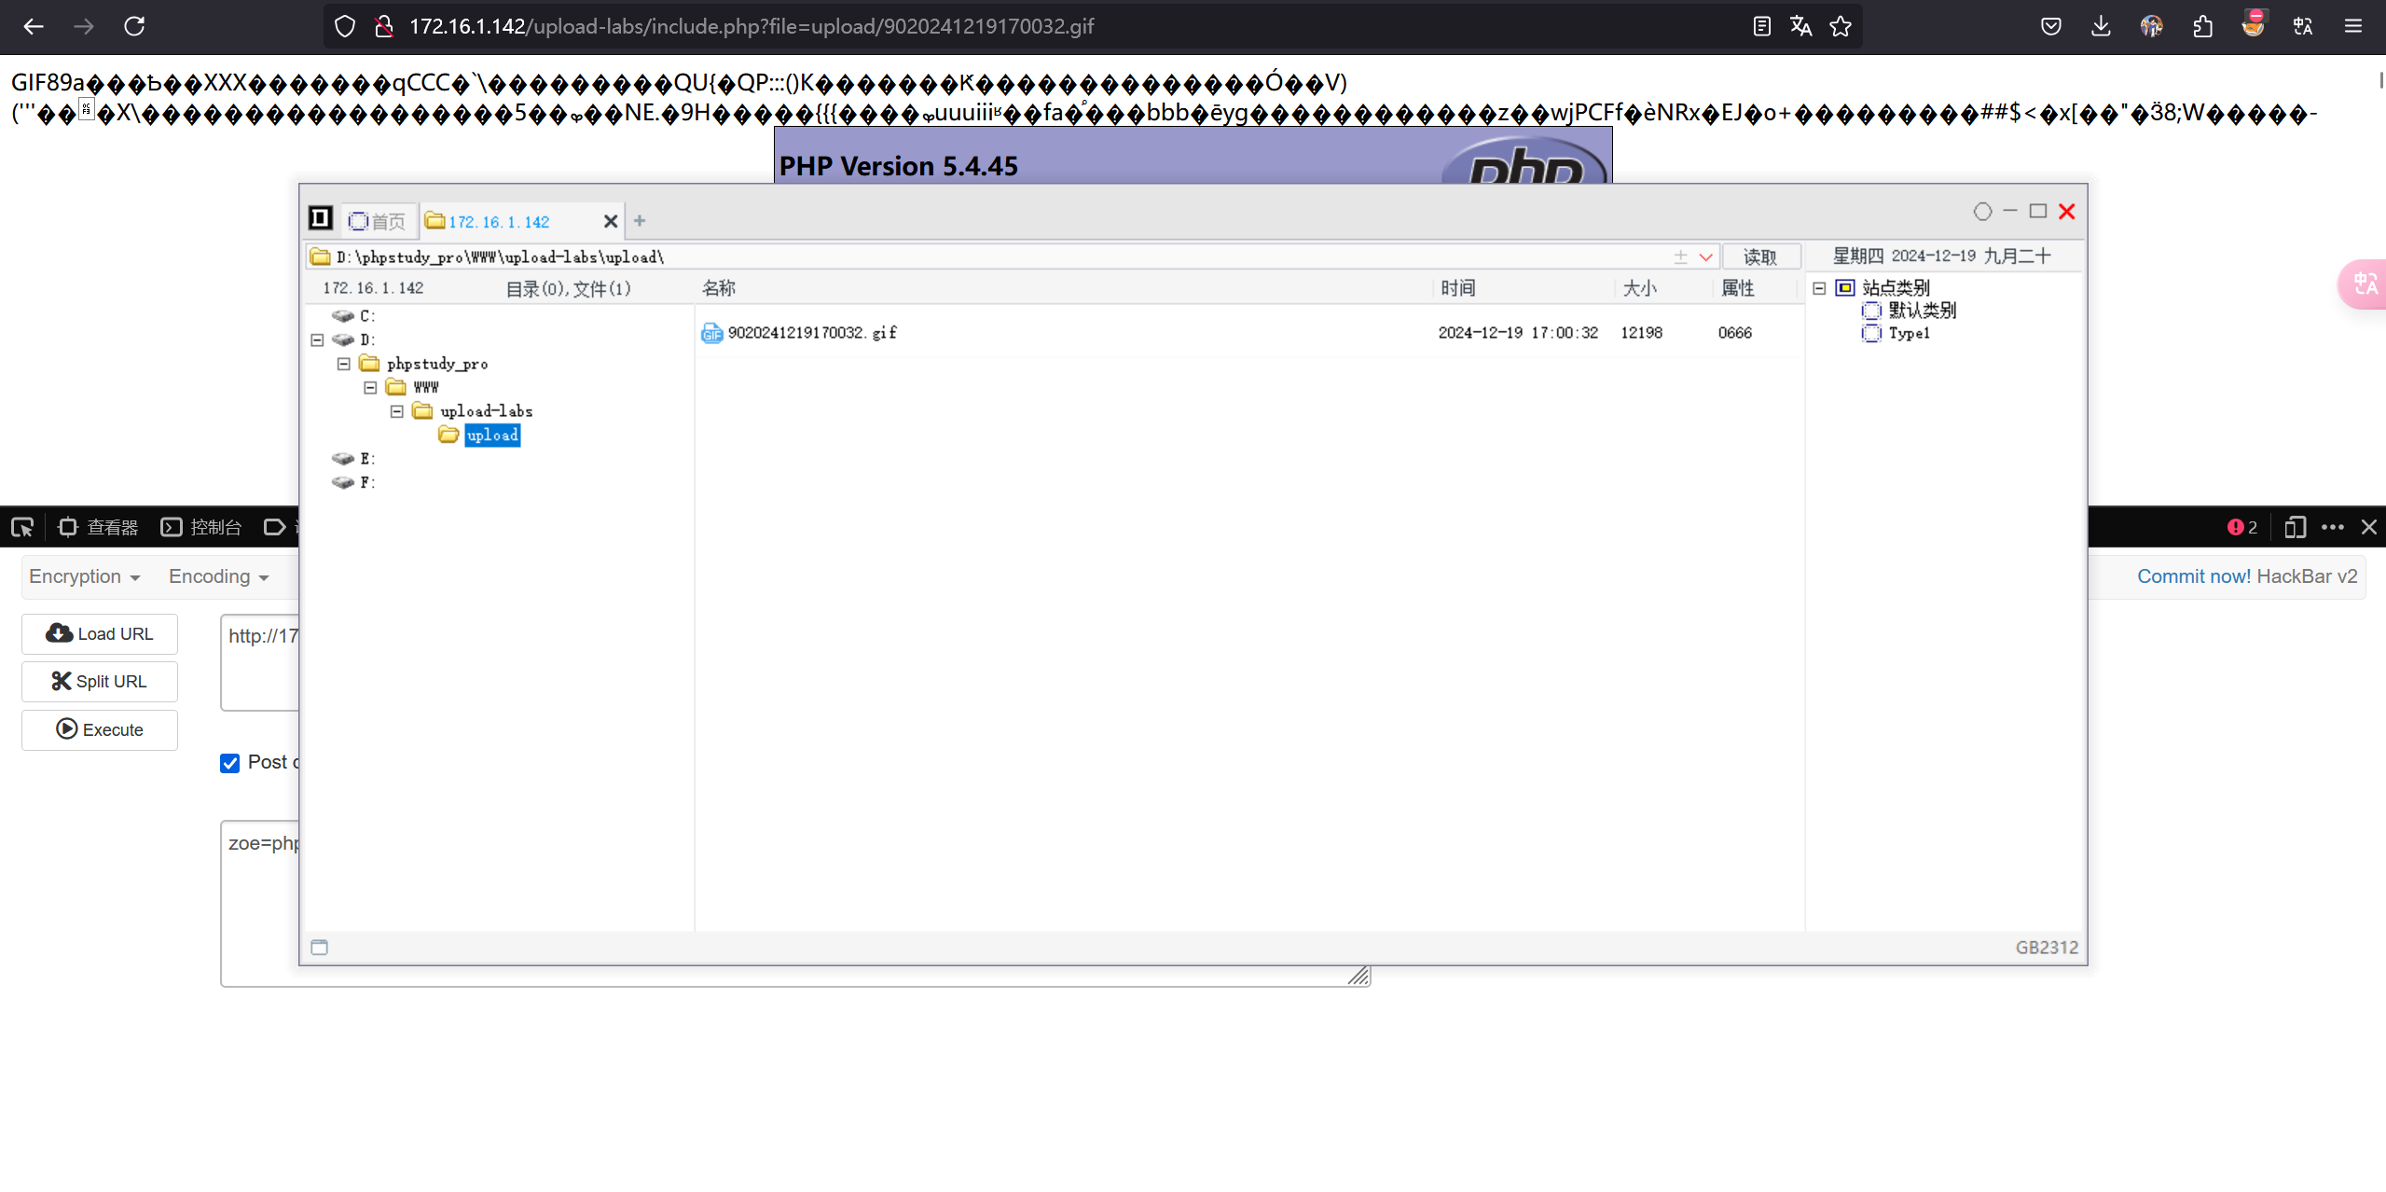Viewport: 2386px width, 1192px height.
Task: Uncheck the Post data checkbox
Action: (229, 763)
